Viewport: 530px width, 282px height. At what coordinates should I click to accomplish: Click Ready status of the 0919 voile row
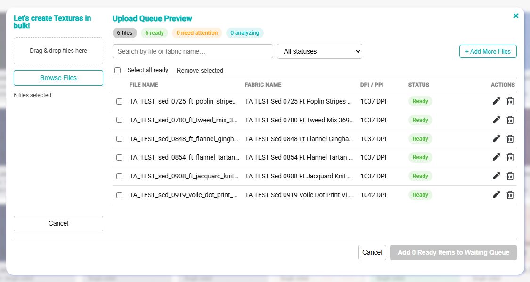(420, 195)
